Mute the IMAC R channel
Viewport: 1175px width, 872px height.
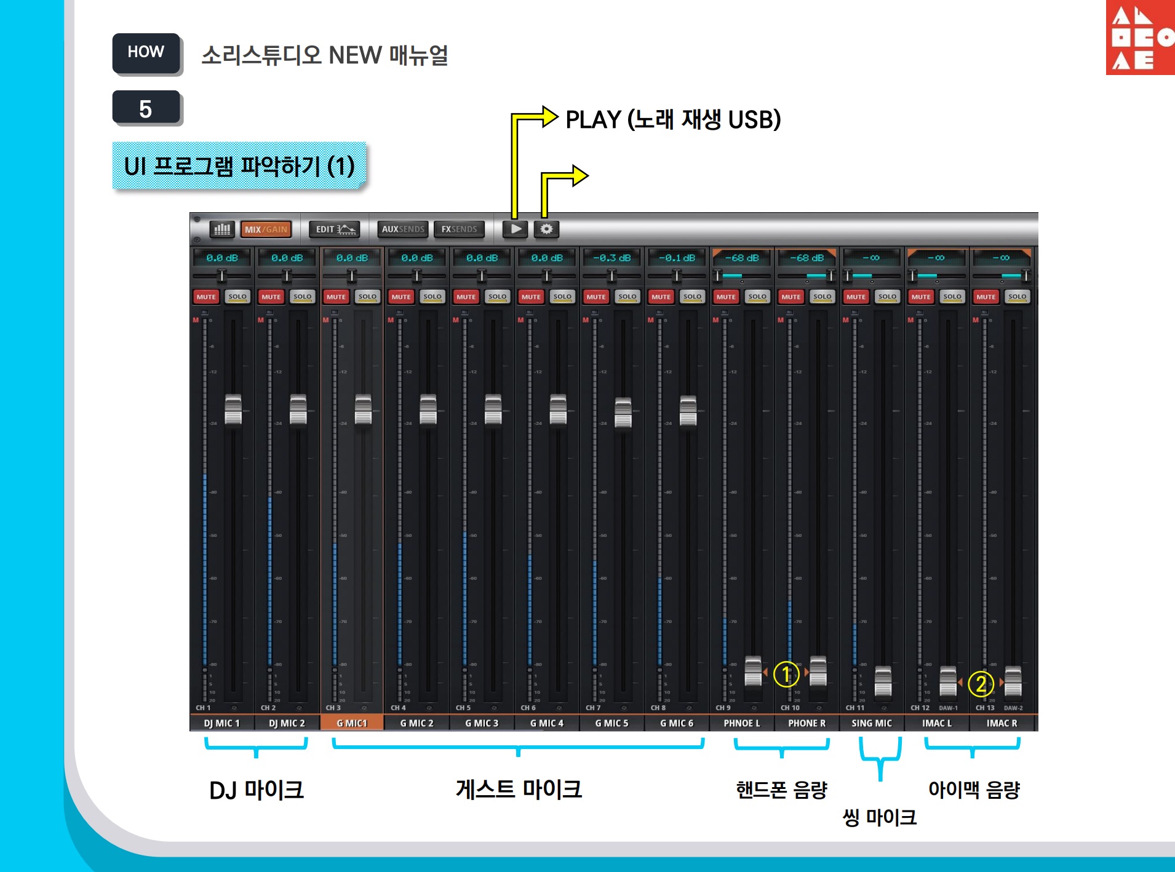(986, 297)
